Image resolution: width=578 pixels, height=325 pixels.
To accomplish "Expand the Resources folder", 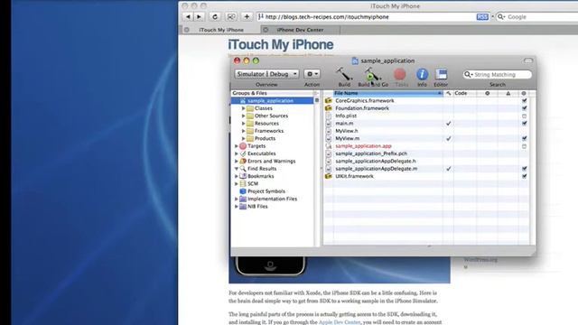I will coord(244,124).
